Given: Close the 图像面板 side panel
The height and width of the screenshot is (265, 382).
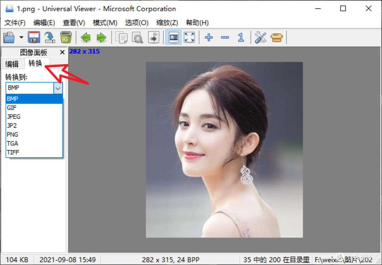Looking at the screenshot, I should (62, 52).
